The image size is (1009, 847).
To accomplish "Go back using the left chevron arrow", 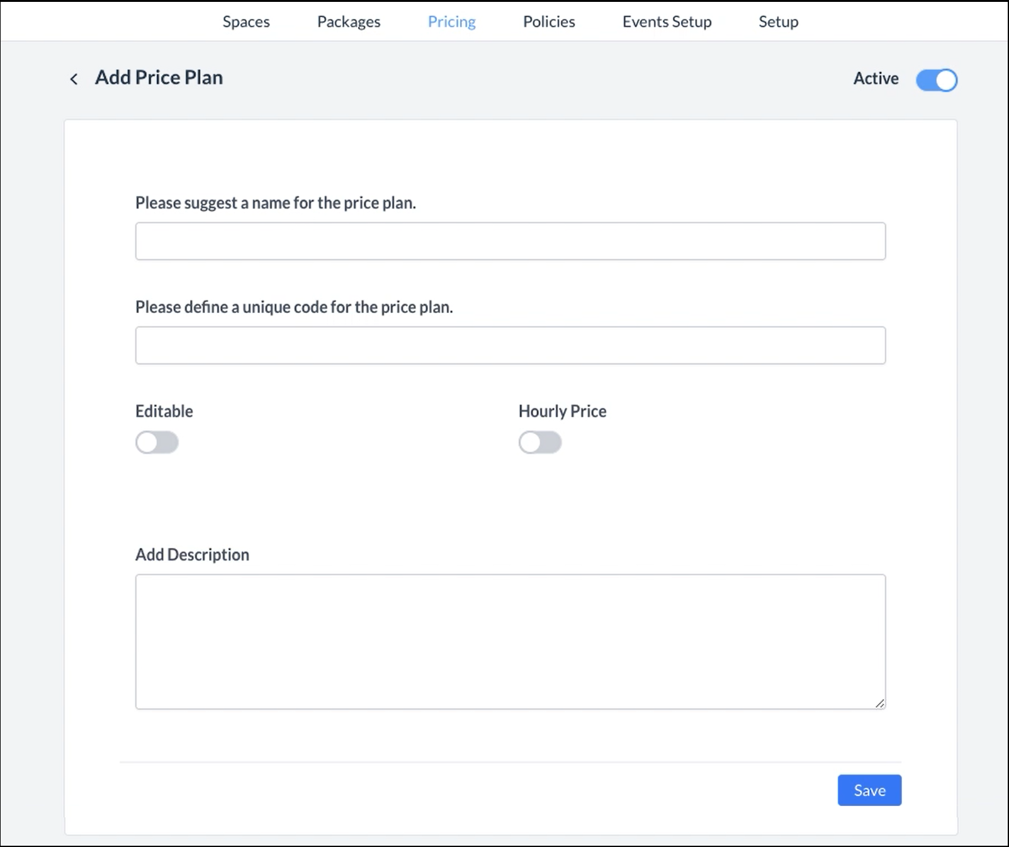I will pyautogui.click(x=74, y=79).
